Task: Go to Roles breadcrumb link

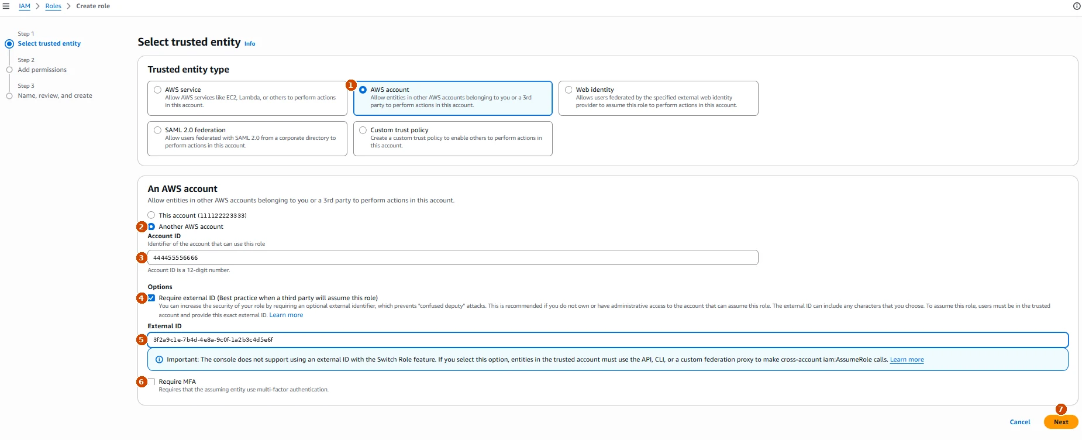Action: [53, 6]
